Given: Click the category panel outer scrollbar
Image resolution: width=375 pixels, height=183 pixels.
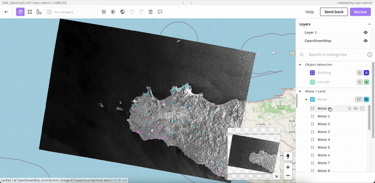Looking at the screenshot, I should pyautogui.click(x=373, y=99).
